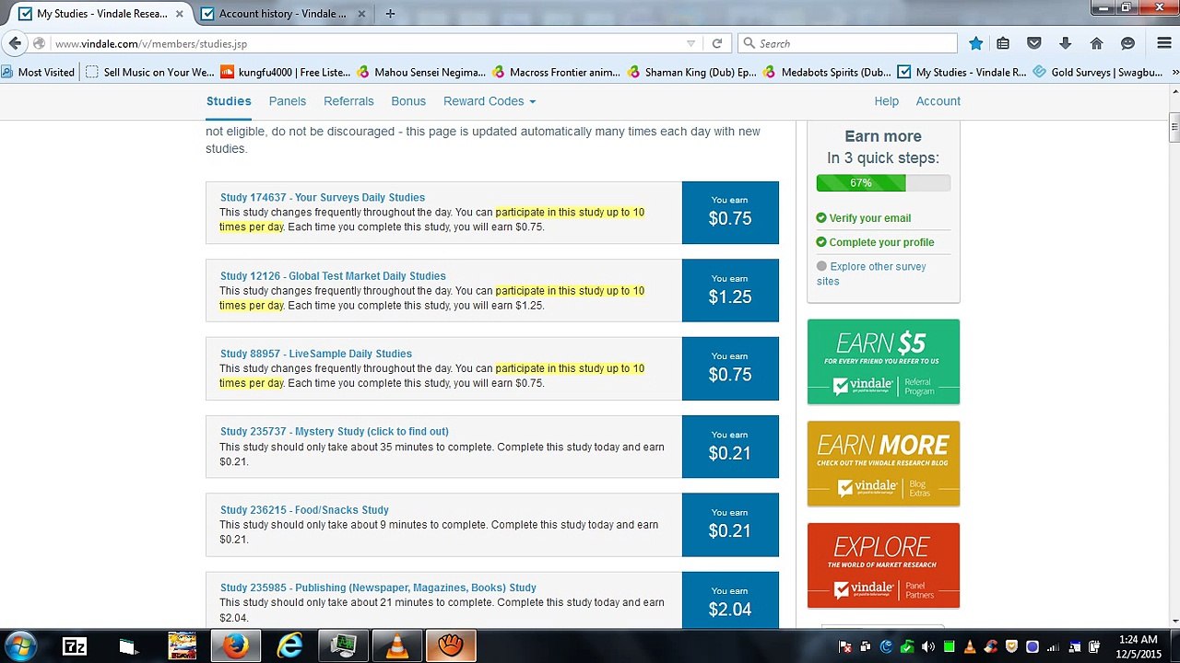Open the Account page

click(938, 101)
